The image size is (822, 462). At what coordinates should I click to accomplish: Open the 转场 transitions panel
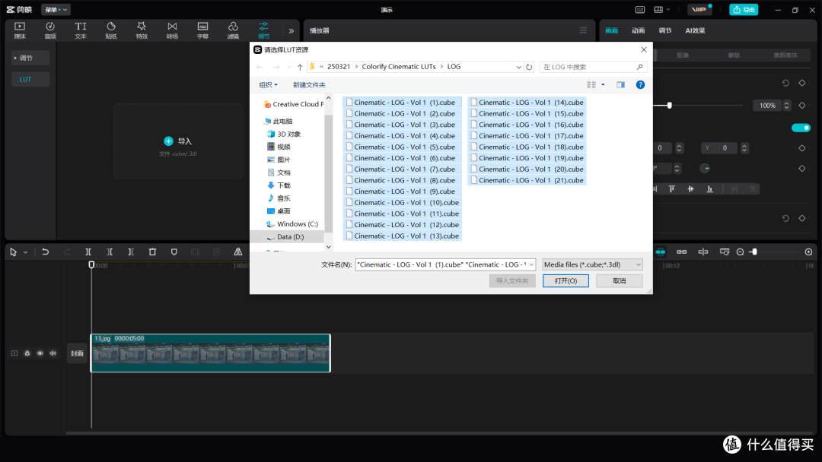(172, 30)
